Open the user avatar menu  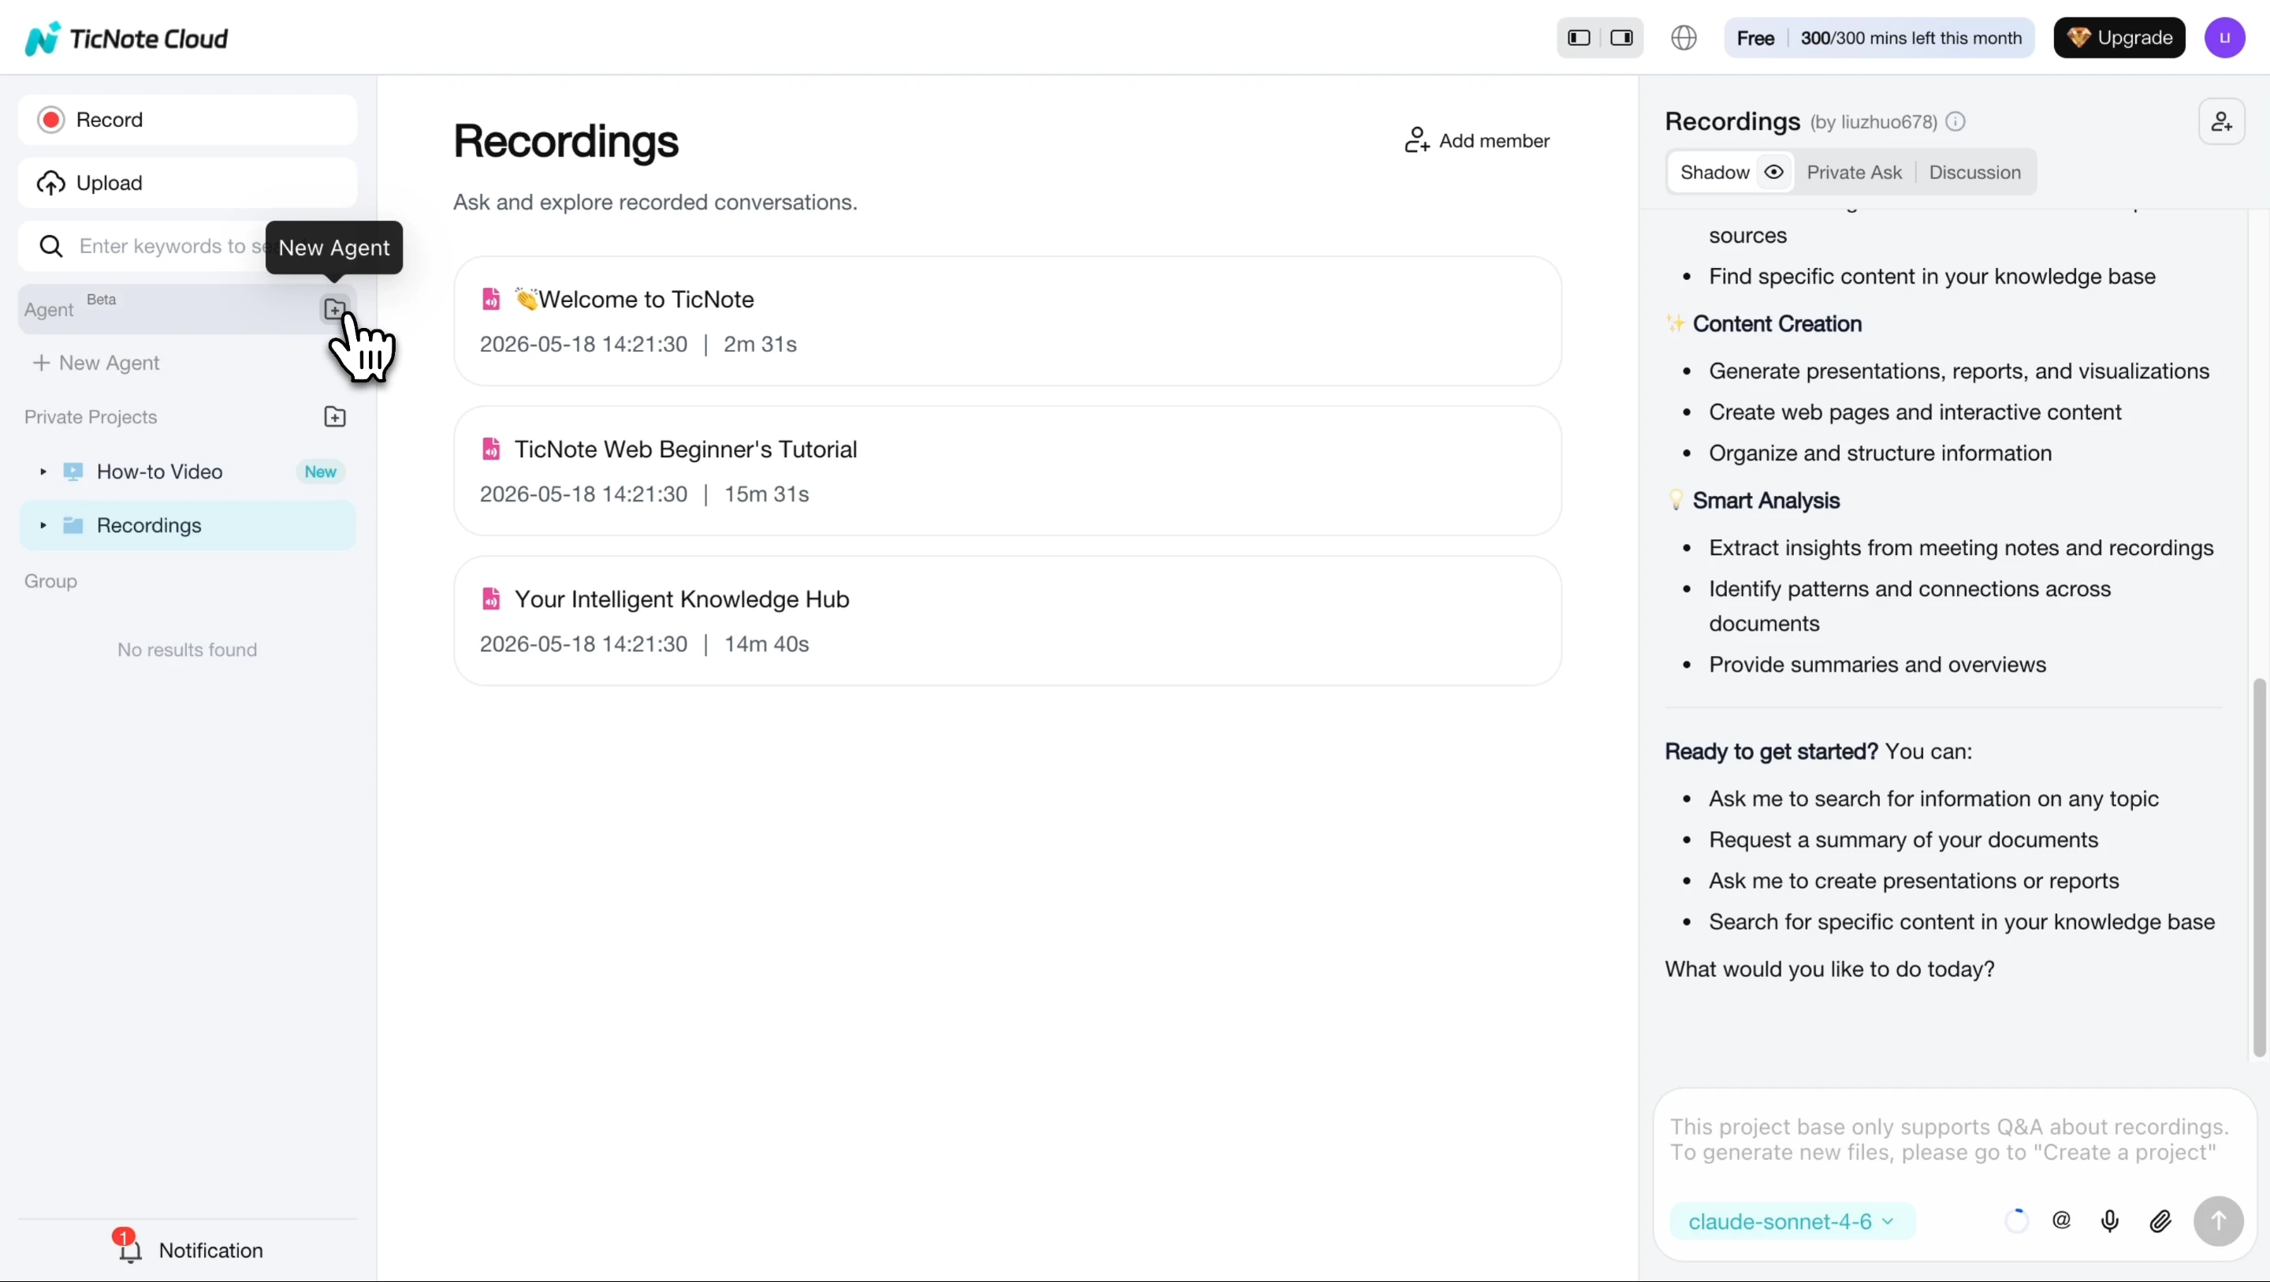pos(2224,38)
